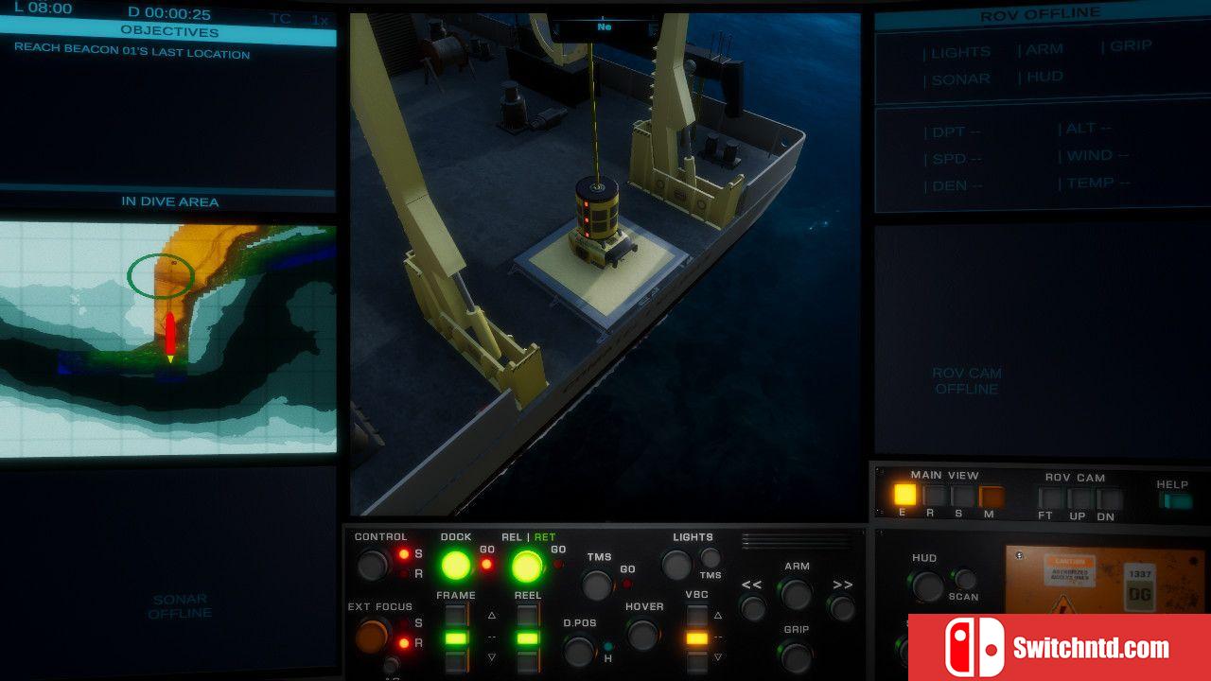
Task: Select the REEL lit middle switch
Action: coord(528,638)
